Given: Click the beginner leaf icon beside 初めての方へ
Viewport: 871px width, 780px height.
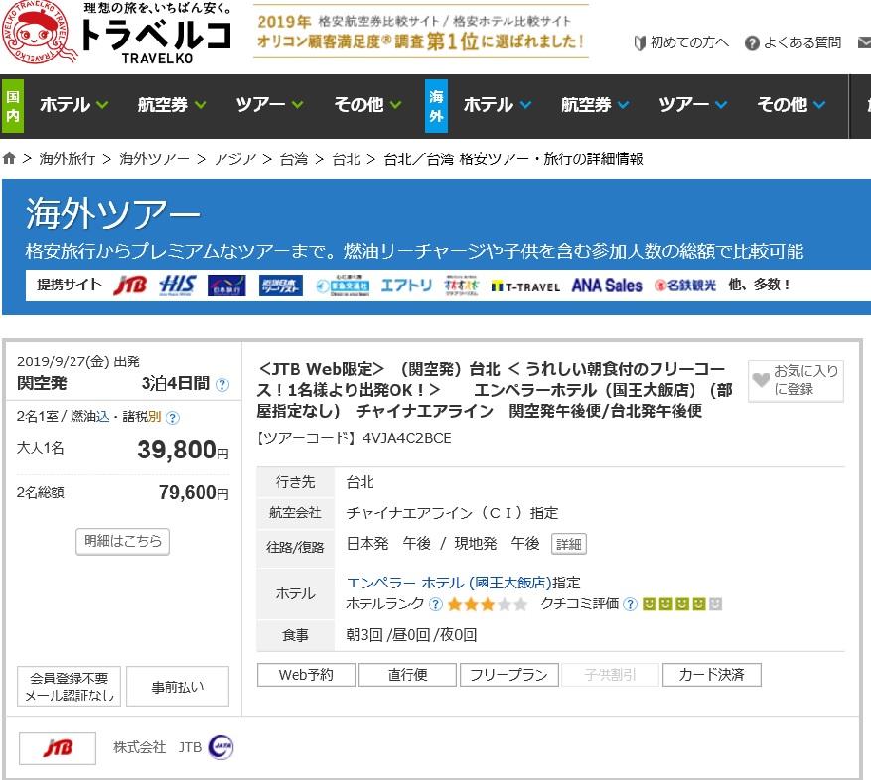Looking at the screenshot, I should coord(640,43).
